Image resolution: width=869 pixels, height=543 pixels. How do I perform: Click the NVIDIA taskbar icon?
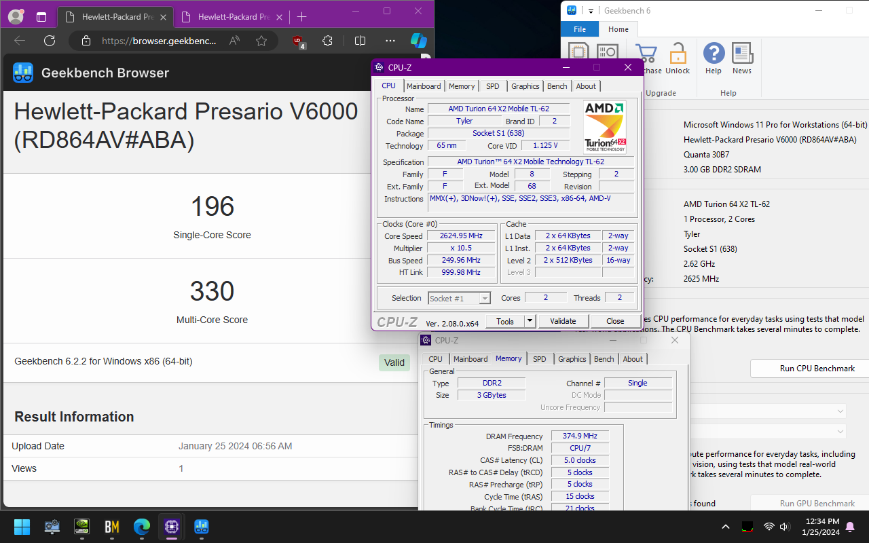(x=81, y=527)
